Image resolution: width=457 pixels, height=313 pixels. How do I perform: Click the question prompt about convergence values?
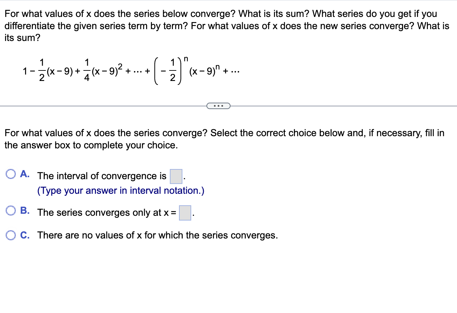pos(224,133)
